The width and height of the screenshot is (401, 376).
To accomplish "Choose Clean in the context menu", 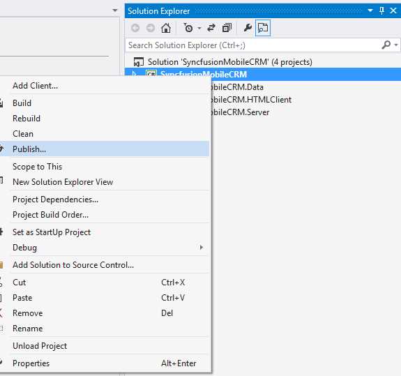I will (x=105, y=134).
